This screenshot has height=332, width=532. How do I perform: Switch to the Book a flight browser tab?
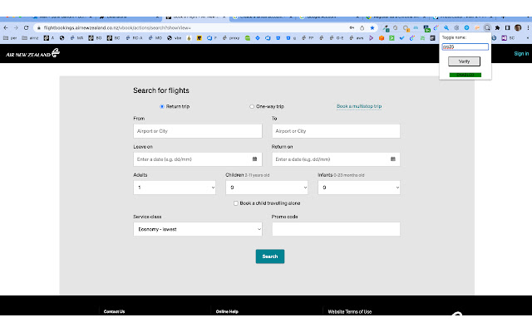(196, 17)
